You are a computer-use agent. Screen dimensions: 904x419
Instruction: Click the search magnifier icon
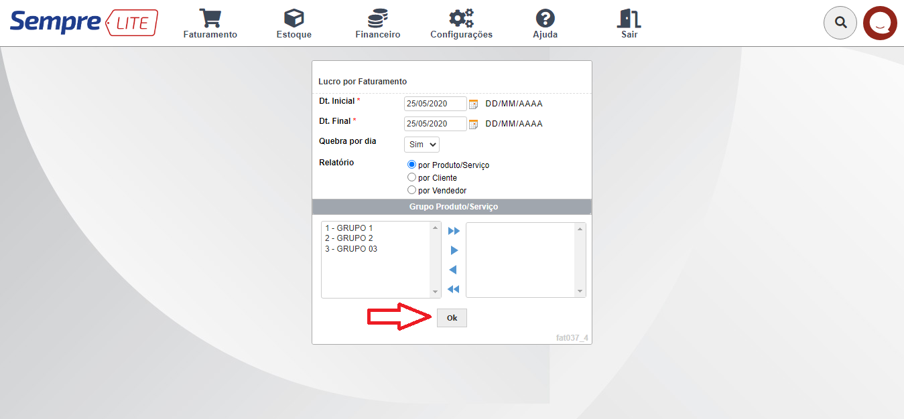pos(840,22)
